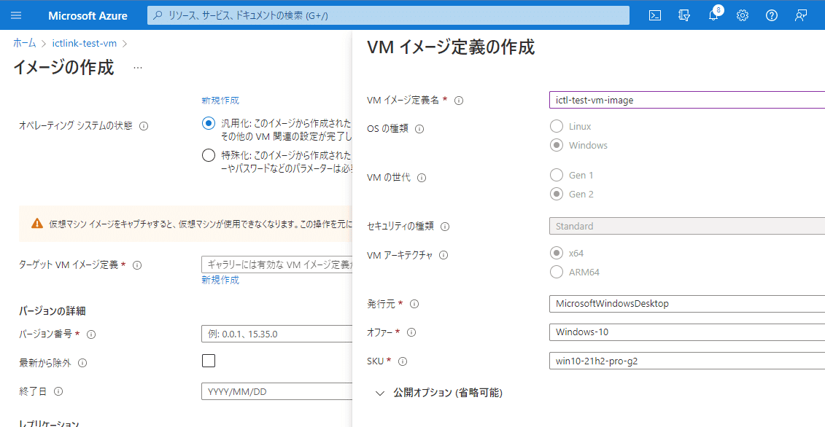Click the VM イメージ定義の作成 title
The height and width of the screenshot is (427, 825).
[x=451, y=47]
